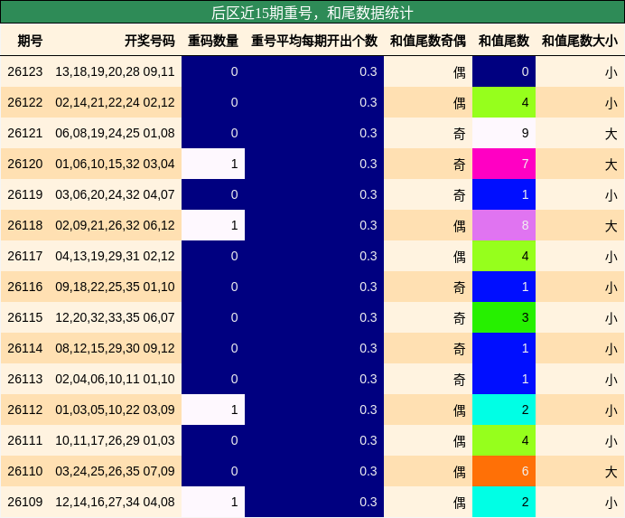This screenshot has height=518, width=625.
Task: Click the 重码数量 column header
Action: click(213, 41)
